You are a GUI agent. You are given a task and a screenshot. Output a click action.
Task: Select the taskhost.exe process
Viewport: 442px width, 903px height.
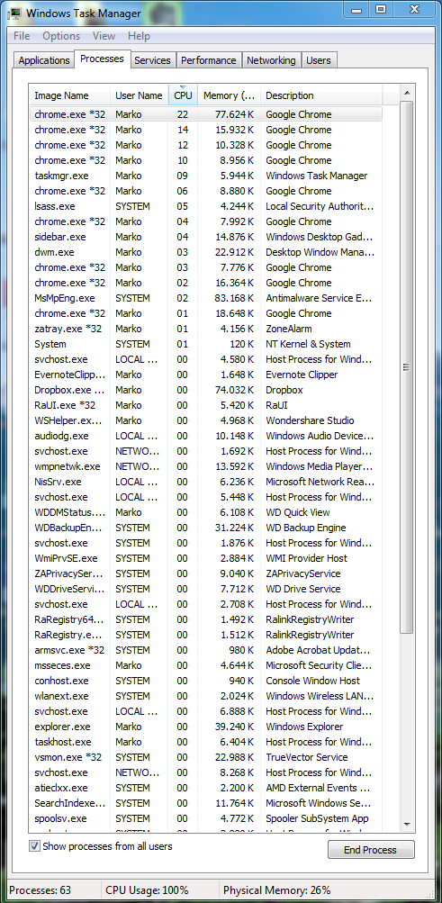[205, 742]
